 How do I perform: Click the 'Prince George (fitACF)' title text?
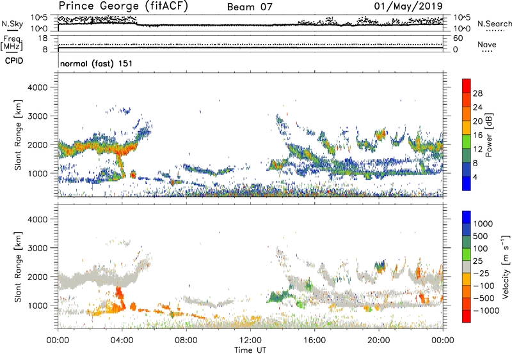pyautogui.click(x=123, y=6)
